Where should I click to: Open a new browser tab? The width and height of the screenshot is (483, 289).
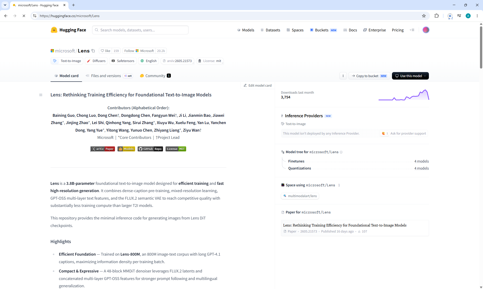tap(73, 5)
